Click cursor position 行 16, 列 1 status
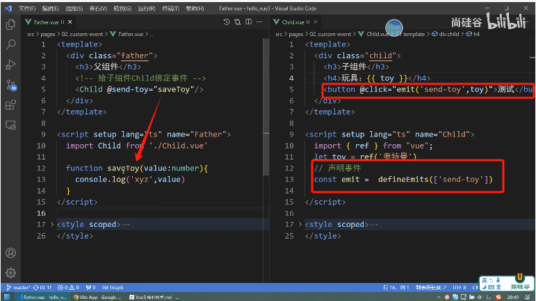This screenshot has height=301, width=536. 396,287
